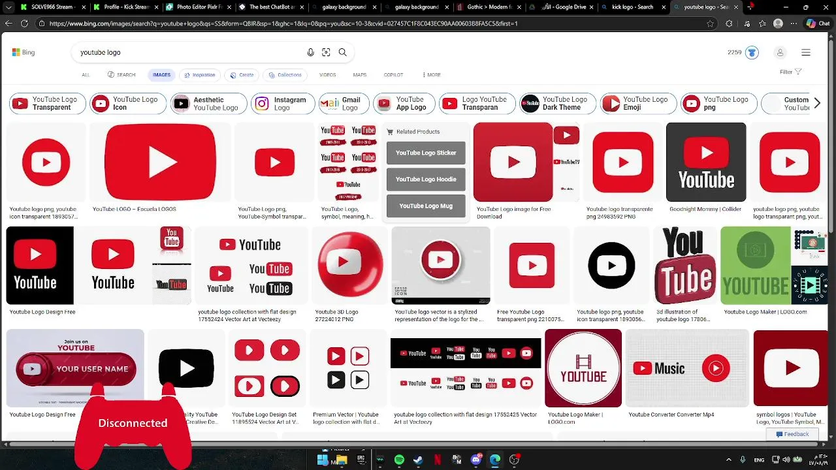836x470 pixels.
Task: Show hidden system tray icons chevron
Action: 729,460
